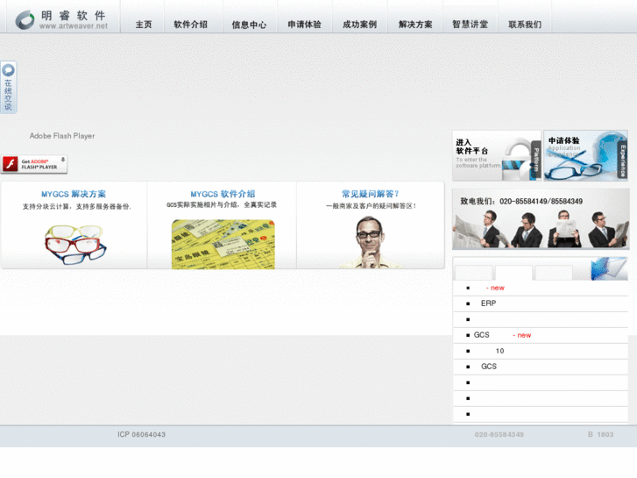Viewport: 637px width, 478px height.
Task: Click the www.artweaver.net text under logo
Action: [74, 26]
